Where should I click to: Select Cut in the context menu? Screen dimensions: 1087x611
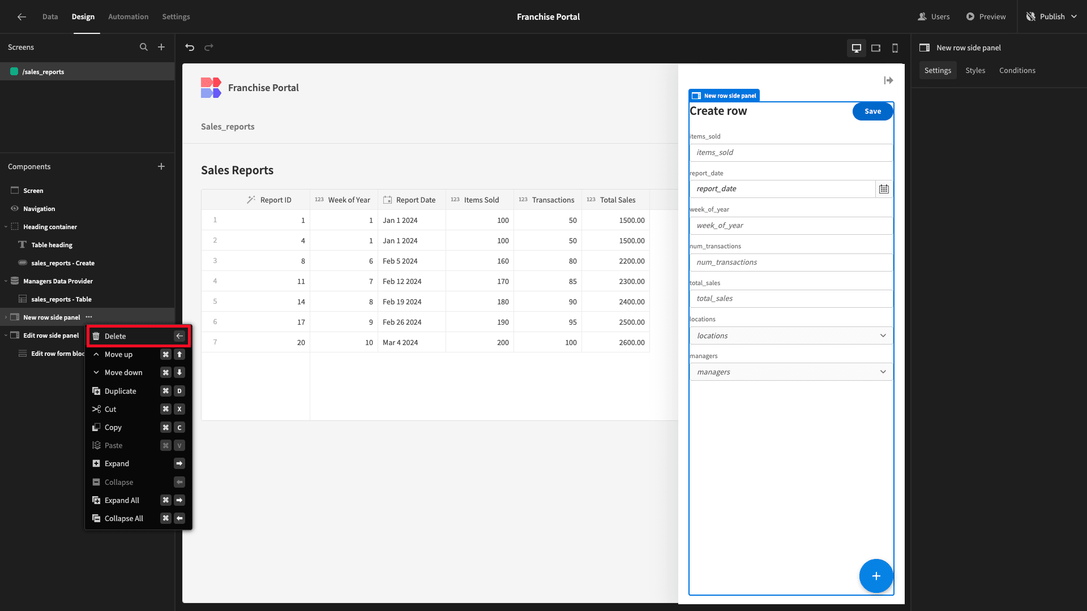(138, 409)
